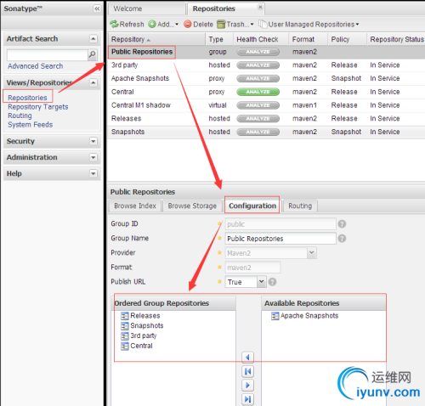Collapse the Views/Repositories panel
This screenshot has width=425, height=406.
(93, 82)
